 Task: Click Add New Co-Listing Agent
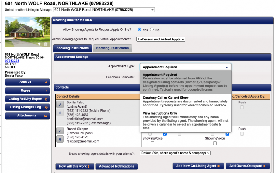click(198, 166)
